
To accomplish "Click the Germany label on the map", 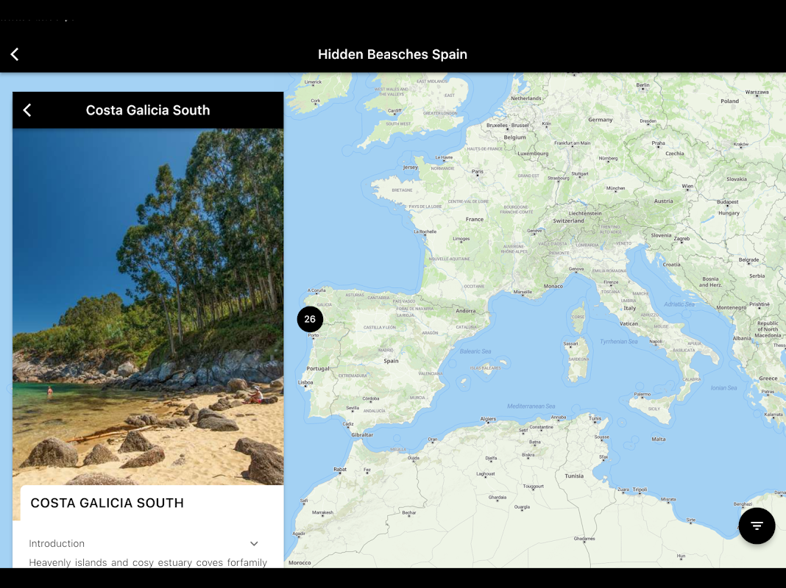I will [600, 120].
